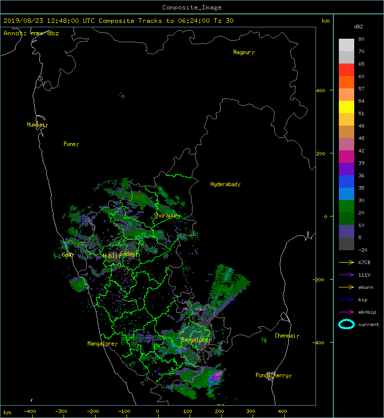Click the green 20-30 dBZ color swatch
The height and width of the screenshot is (418, 384).
pyautogui.click(x=346, y=207)
